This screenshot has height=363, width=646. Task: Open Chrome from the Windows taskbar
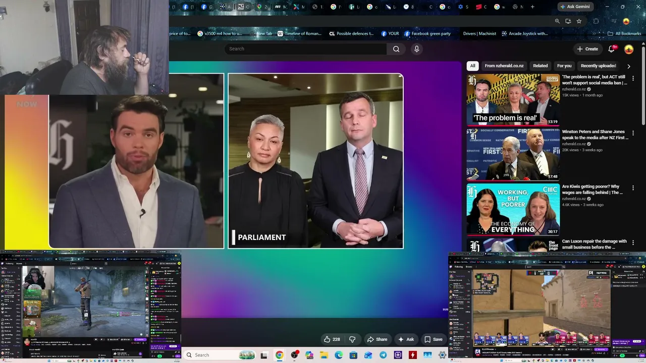279,355
